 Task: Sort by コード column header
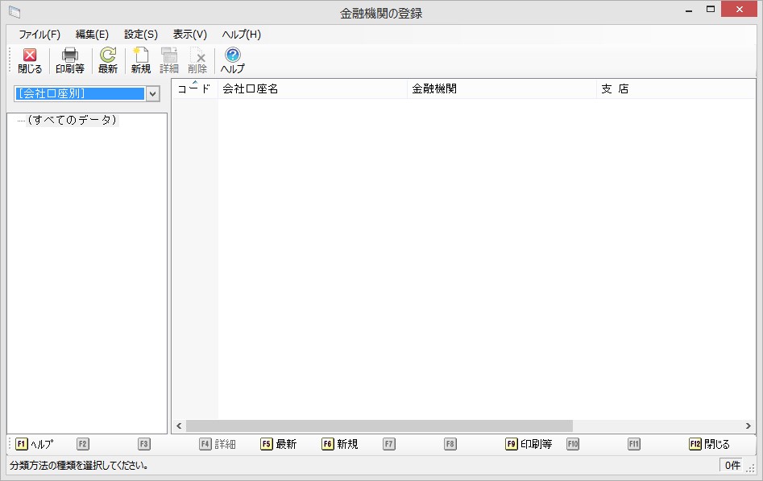[x=193, y=89]
